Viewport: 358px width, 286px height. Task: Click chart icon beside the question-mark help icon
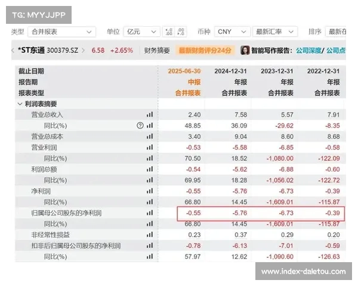pos(150,126)
